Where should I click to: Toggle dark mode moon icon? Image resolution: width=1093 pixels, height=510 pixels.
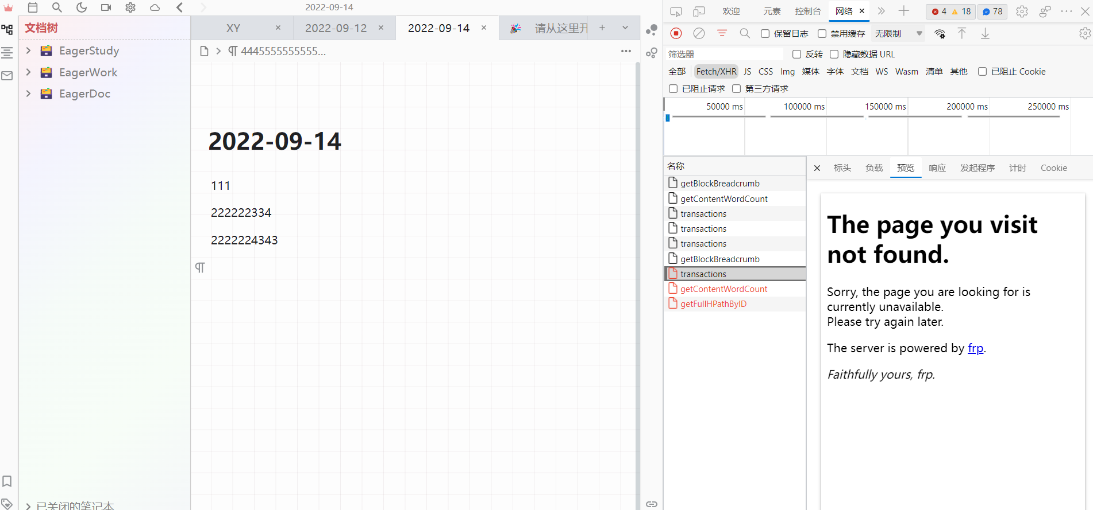[82, 7]
